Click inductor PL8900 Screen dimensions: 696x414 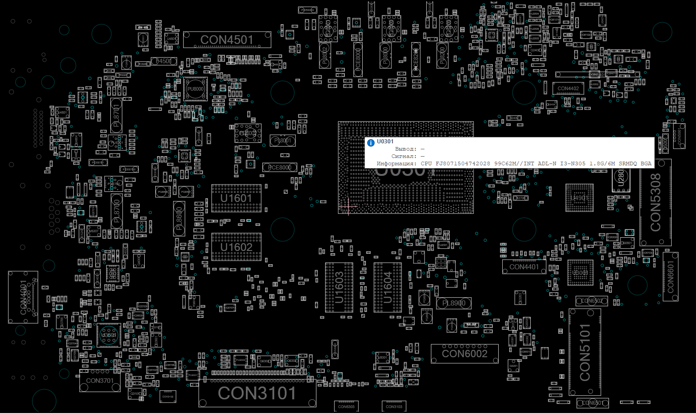[453, 303]
